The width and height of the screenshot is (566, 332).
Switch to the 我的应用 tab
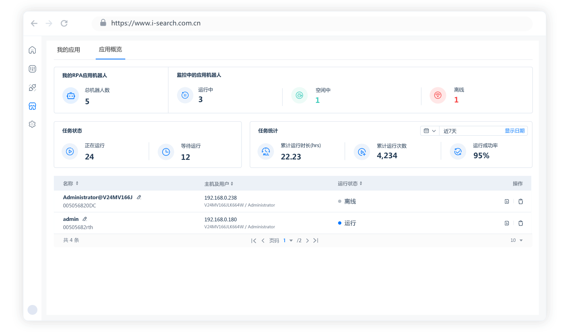(69, 50)
